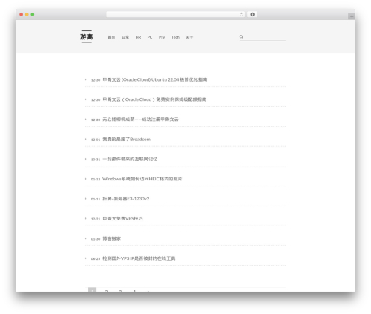Open the nav item between 首页 and HR
Image resolution: width=371 pixels, height=314 pixels.
click(125, 37)
